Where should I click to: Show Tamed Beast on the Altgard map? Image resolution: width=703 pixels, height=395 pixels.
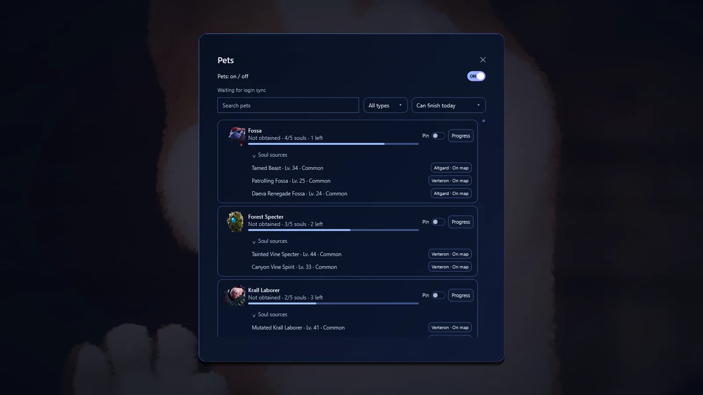coord(451,168)
